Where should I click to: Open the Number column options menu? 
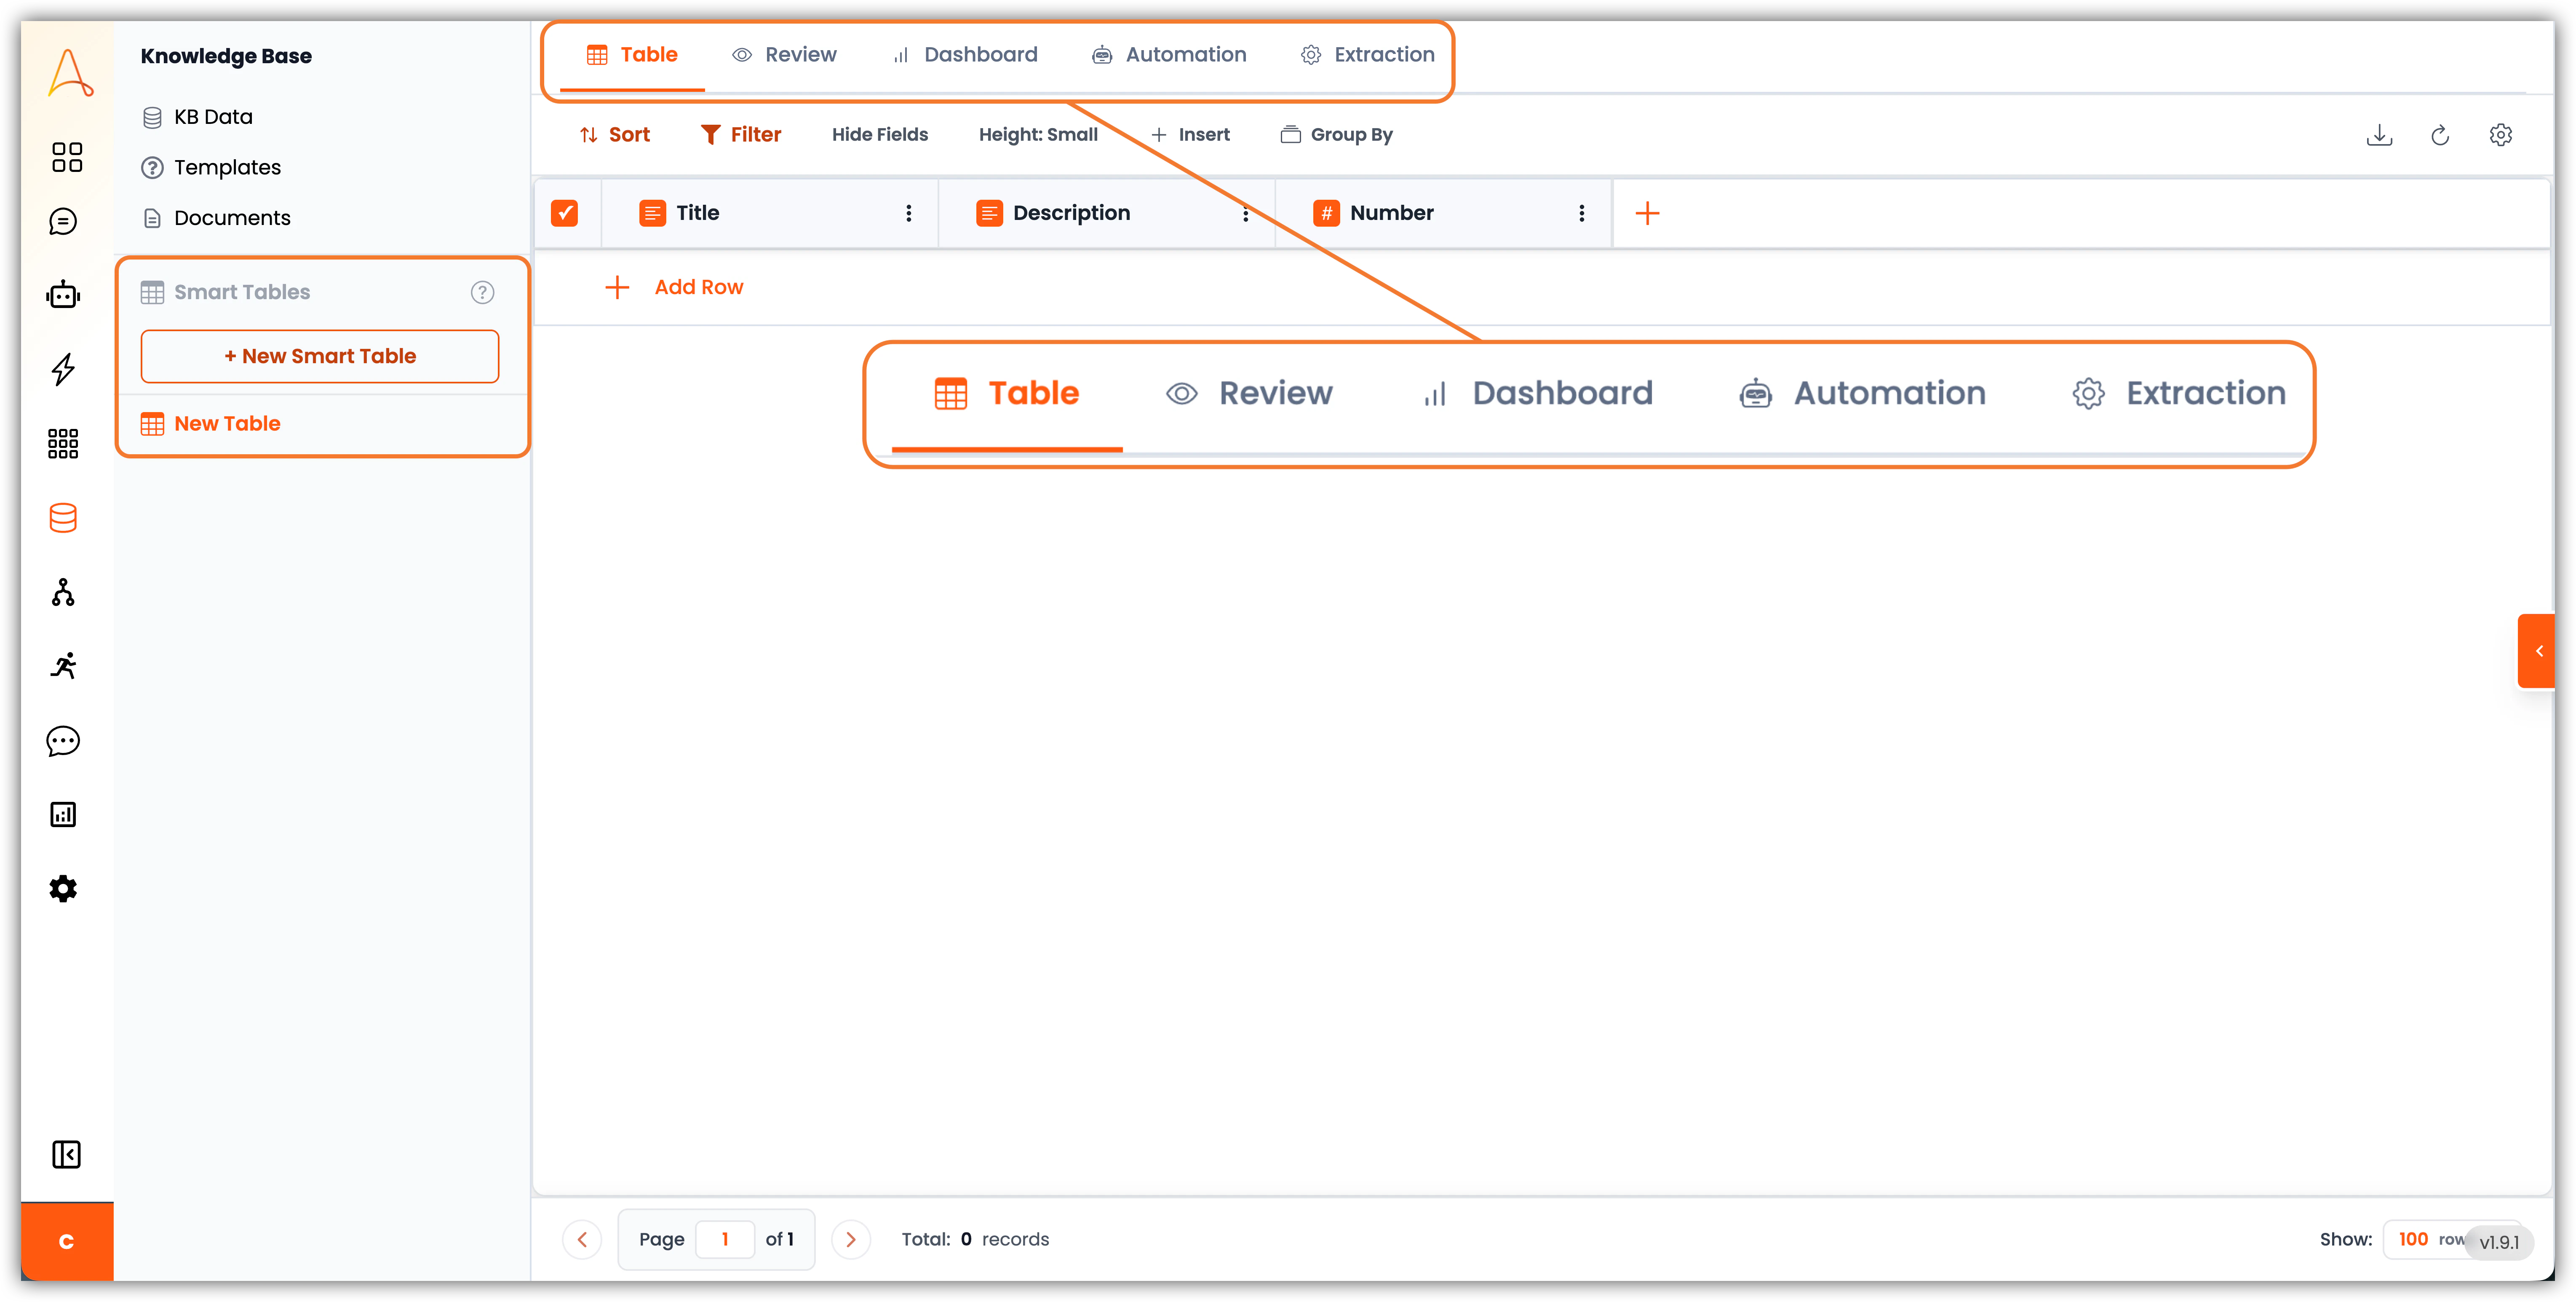coord(1582,212)
